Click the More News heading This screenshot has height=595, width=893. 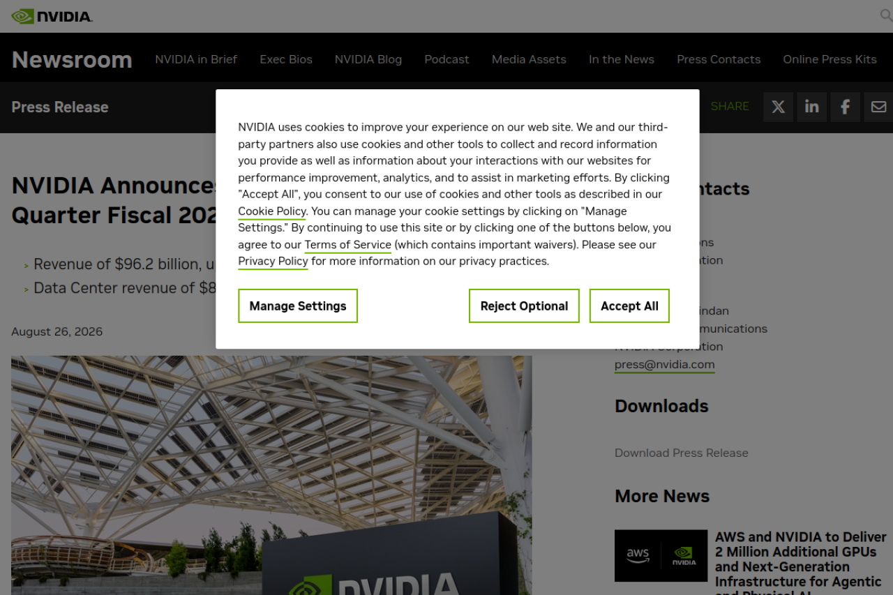(662, 496)
